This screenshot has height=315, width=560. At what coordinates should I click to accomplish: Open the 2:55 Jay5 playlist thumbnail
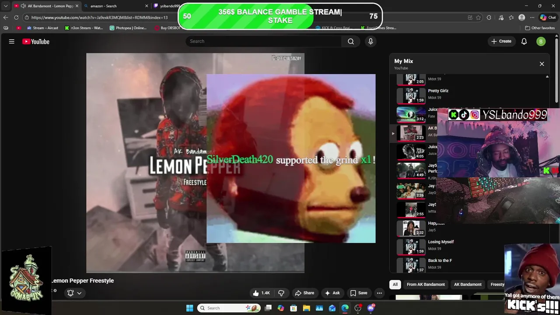click(x=411, y=209)
